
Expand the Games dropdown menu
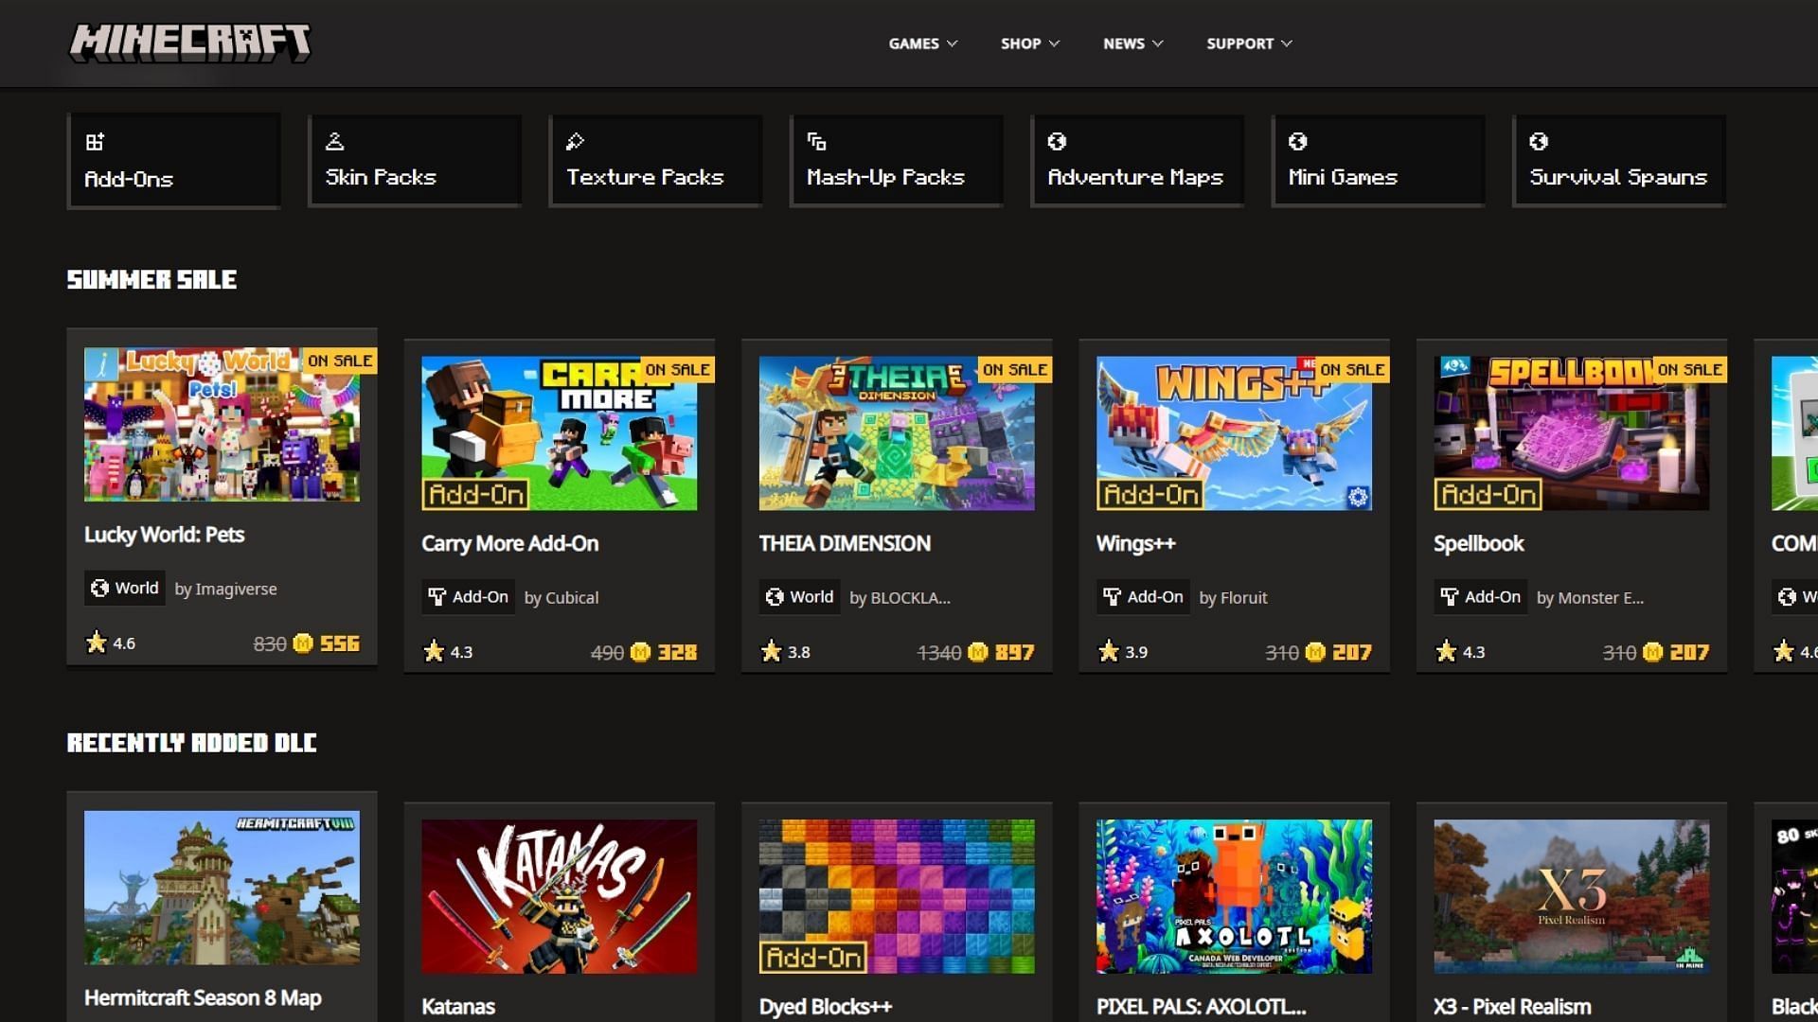[x=922, y=44]
